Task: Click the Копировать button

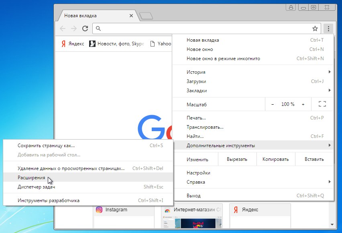Action: click(275, 159)
